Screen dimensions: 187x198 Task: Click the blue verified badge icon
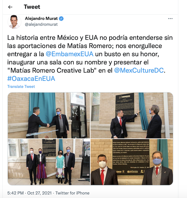pyautogui.click(x=61, y=19)
